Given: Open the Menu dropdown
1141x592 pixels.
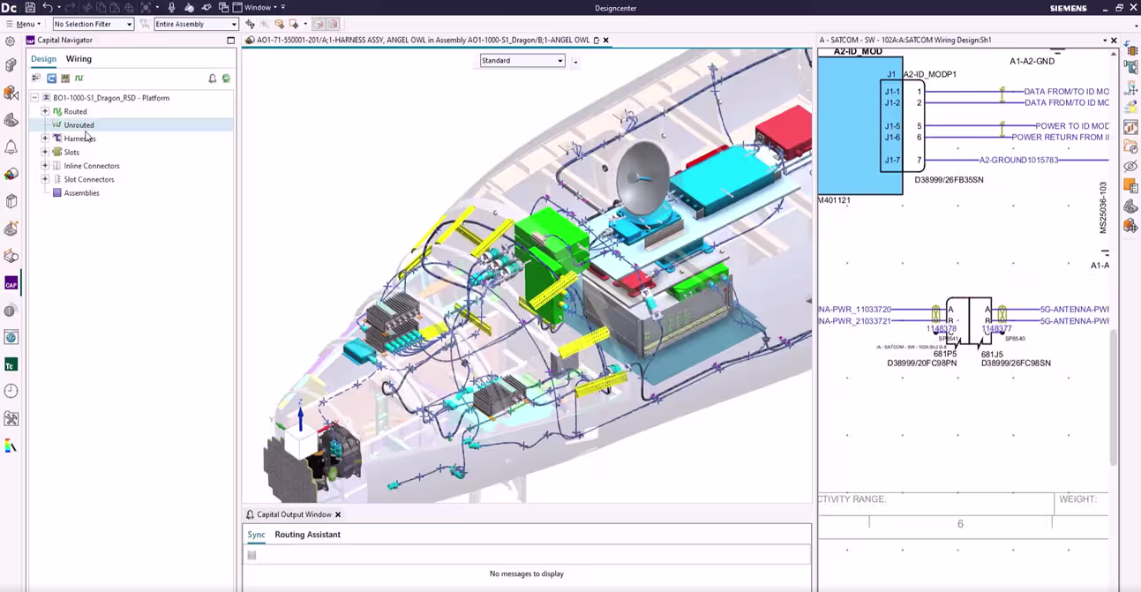Looking at the screenshot, I should click(23, 24).
